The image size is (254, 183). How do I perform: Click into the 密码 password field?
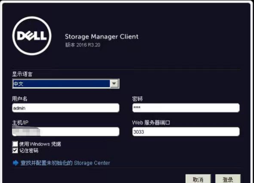tap(186, 108)
